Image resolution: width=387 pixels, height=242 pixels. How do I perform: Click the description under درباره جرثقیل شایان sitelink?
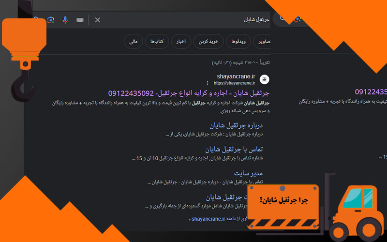(x=214, y=135)
